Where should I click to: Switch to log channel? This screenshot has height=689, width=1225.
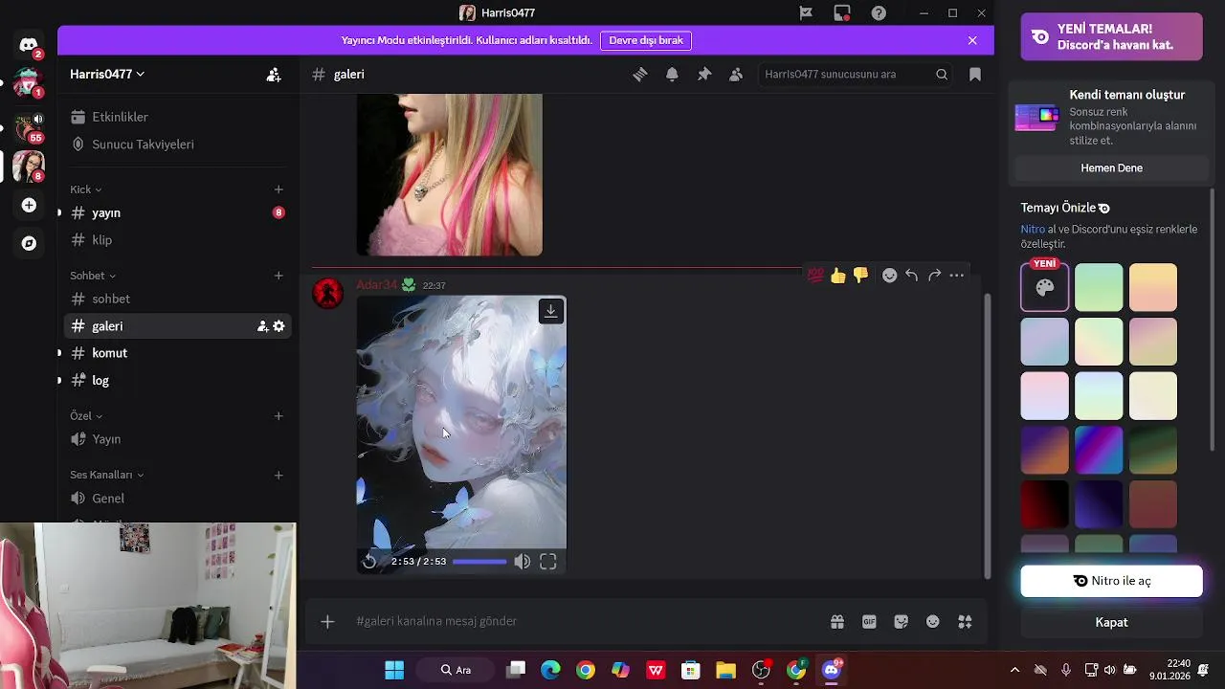point(177,380)
